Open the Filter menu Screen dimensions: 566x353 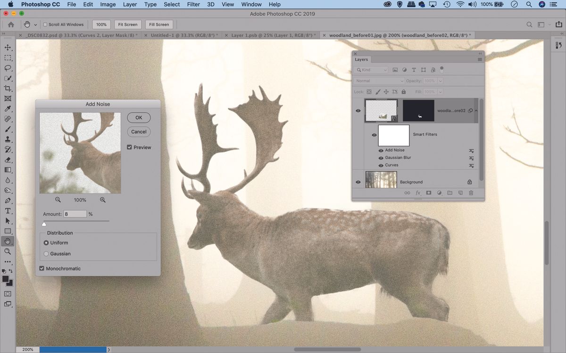[193, 4]
